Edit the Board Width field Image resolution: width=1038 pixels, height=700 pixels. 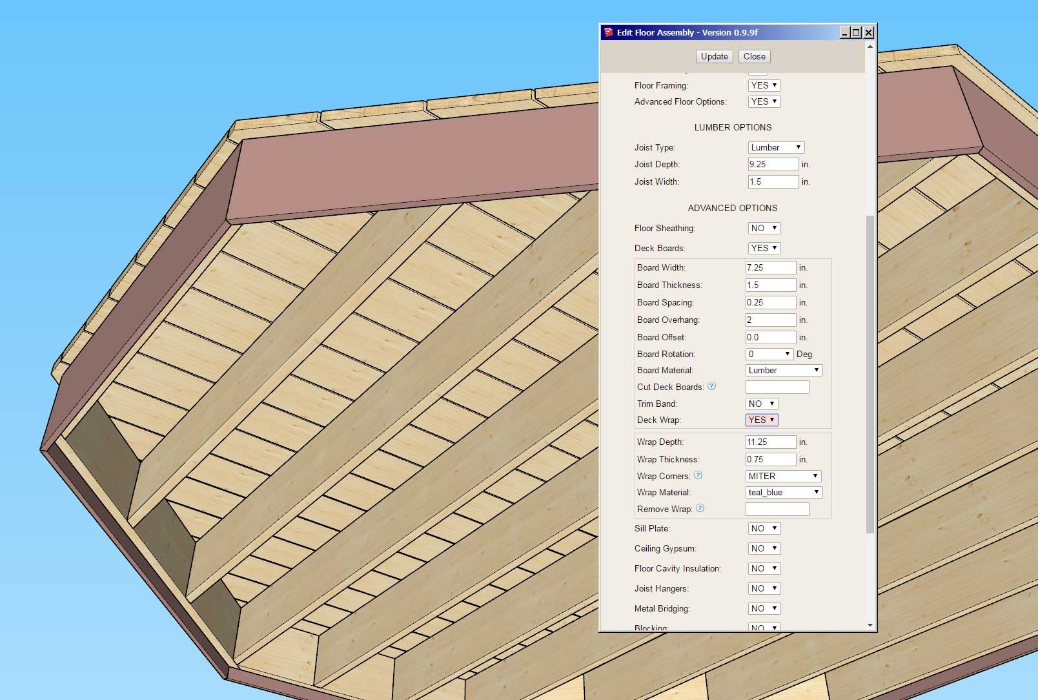(x=771, y=267)
